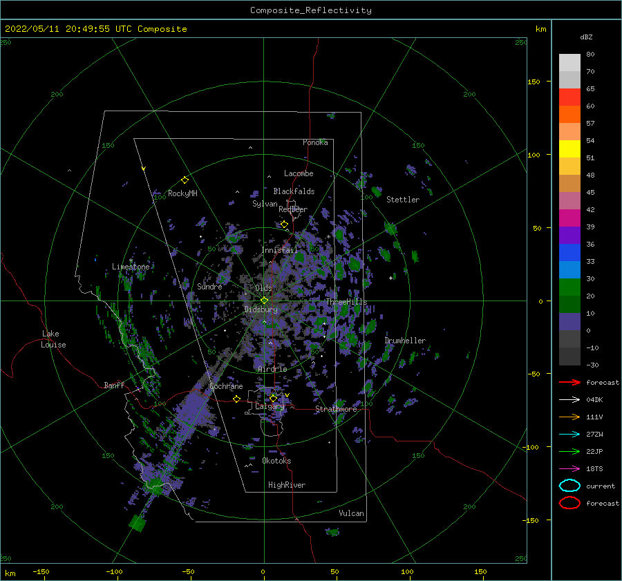Image resolution: width=622 pixels, height=581 pixels.
Task: Select the blue 33-36 dBZ color band
Action: point(569,253)
